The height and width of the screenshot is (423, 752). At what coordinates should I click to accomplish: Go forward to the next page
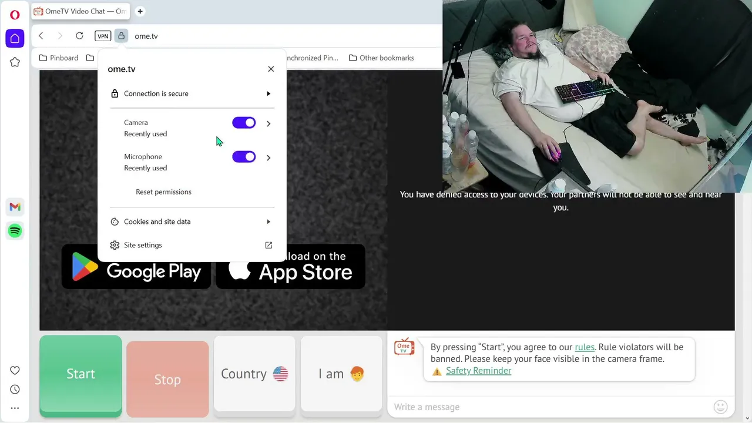click(60, 36)
